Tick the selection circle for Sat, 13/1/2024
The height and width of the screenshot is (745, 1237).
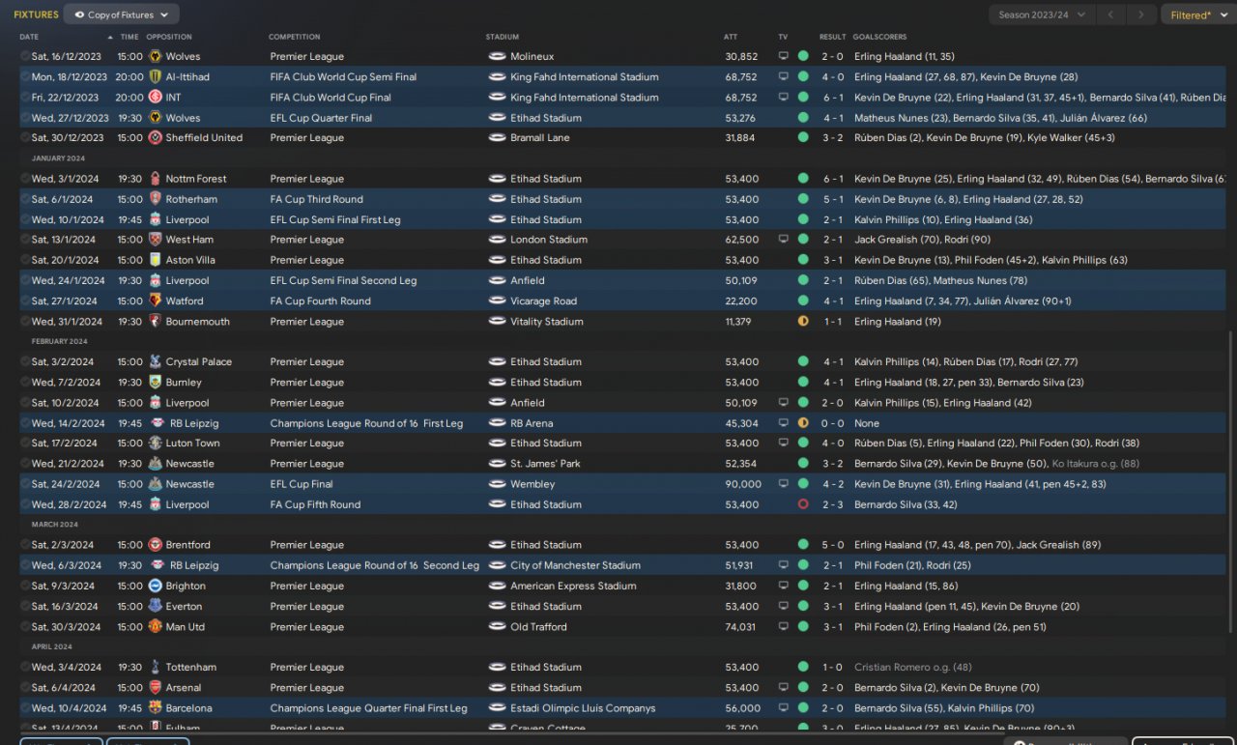click(x=25, y=240)
